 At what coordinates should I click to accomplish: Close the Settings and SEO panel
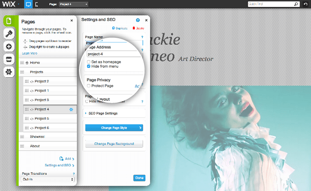point(146,20)
